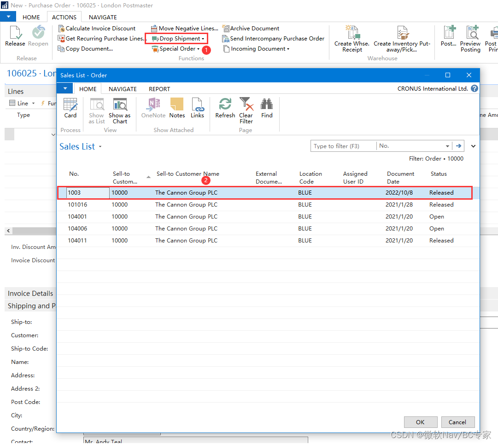Open the Incoming Document dropdown
The image size is (498, 444).
click(257, 48)
